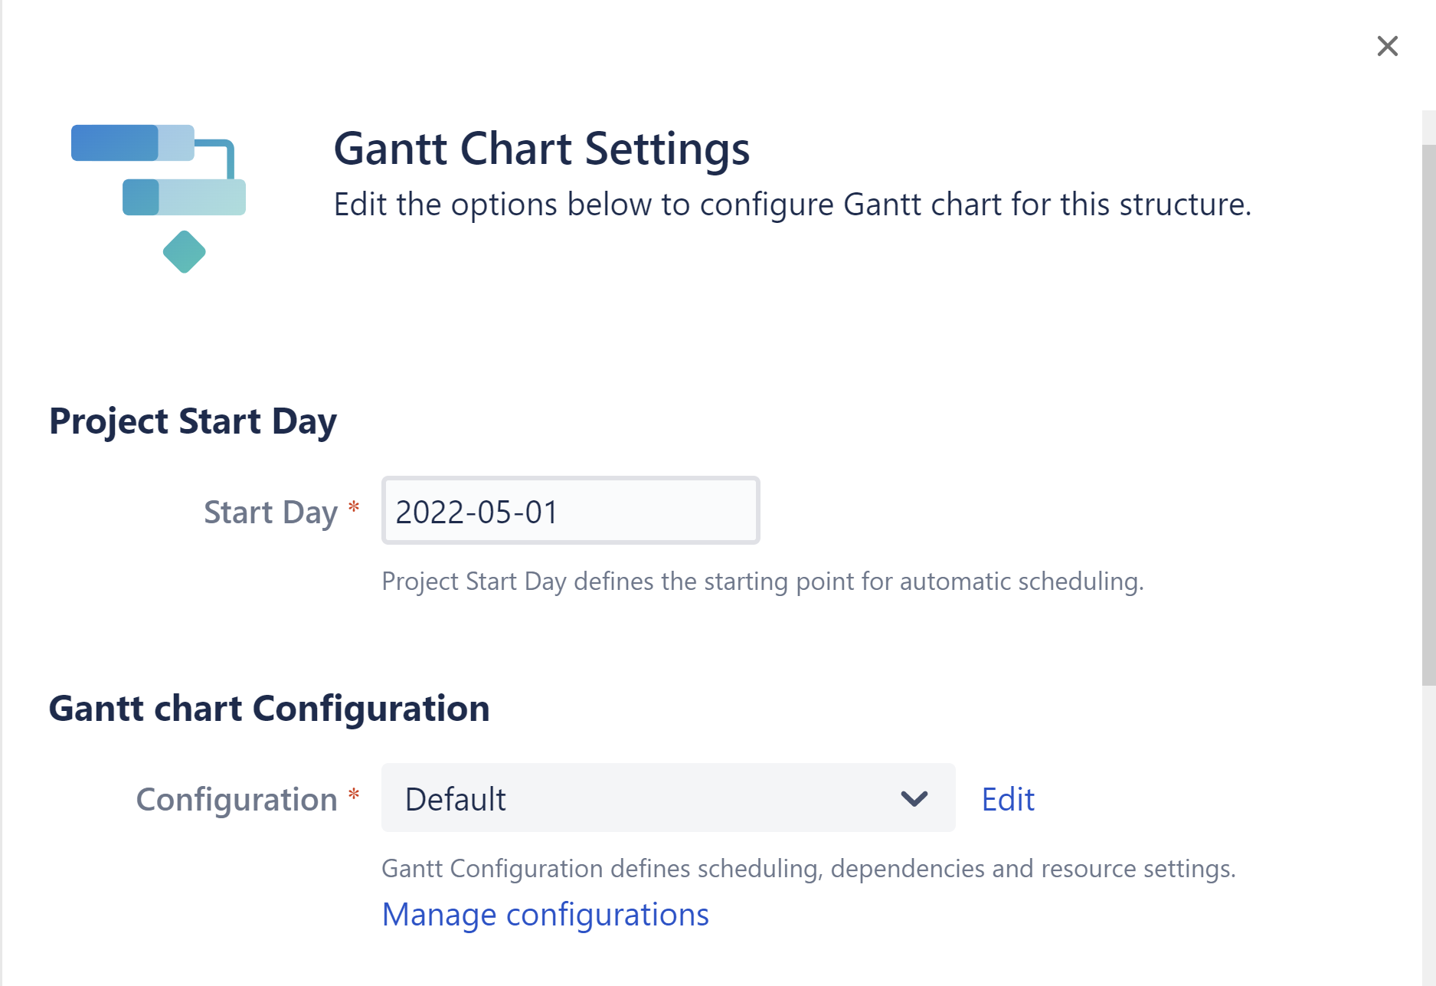Screen dimensions: 1436x986
Task: Select the Start Day date field
Action: [x=570, y=510]
